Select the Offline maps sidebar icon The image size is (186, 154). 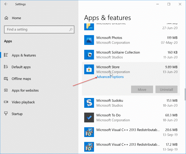click(6, 79)
